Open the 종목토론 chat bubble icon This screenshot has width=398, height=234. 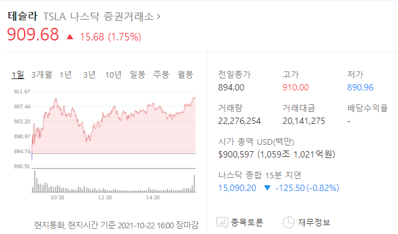[x=222, y=223]
